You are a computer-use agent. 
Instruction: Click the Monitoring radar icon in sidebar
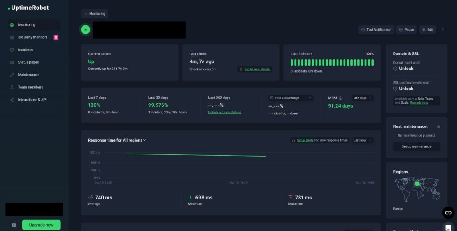pos(12,25)
